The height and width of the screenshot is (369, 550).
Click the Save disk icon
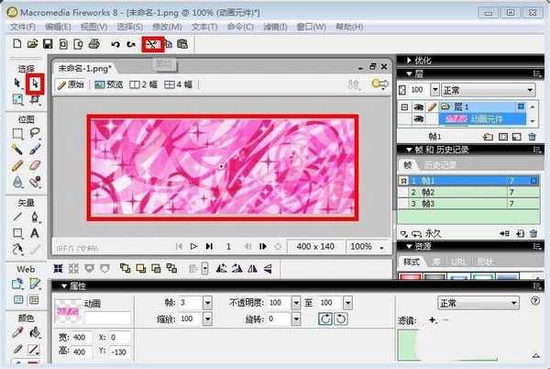click(x=49, y=43)
